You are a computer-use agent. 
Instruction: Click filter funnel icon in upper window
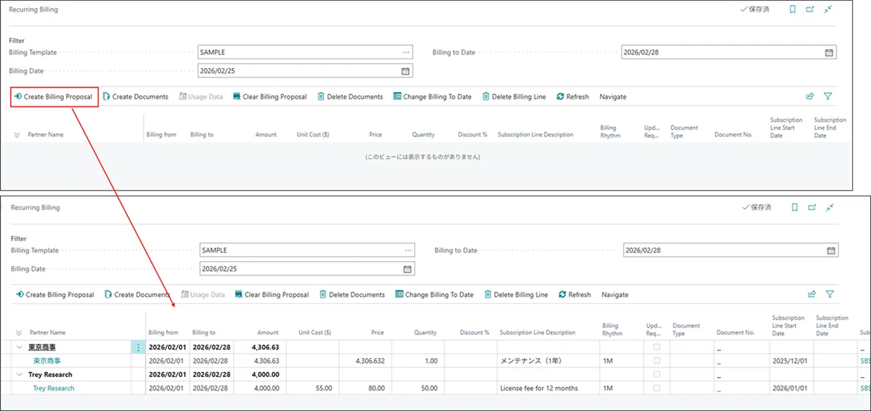827,96
